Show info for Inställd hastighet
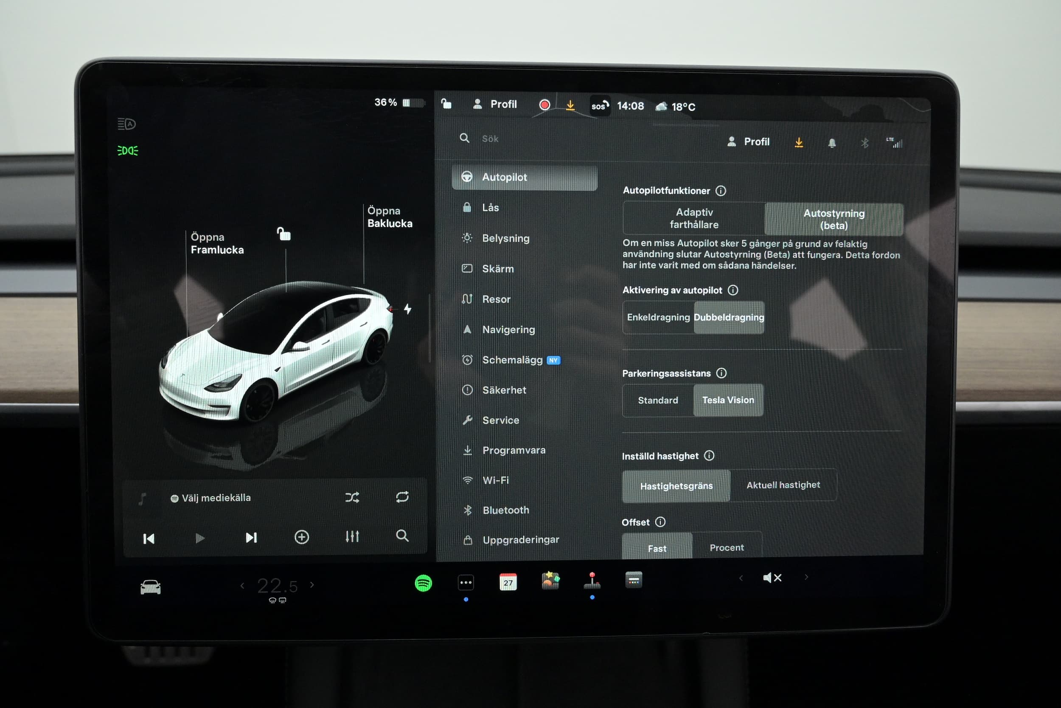 pyautogui.click(x=709, y=456)
